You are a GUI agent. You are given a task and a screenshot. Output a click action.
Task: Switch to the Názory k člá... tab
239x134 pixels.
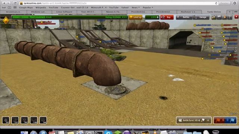pos(114,12)
